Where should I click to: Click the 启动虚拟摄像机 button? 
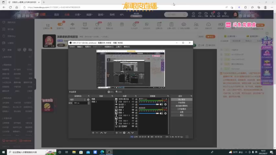(182, 106)
